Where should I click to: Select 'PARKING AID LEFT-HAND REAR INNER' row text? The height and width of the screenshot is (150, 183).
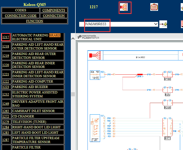point(38,74)
